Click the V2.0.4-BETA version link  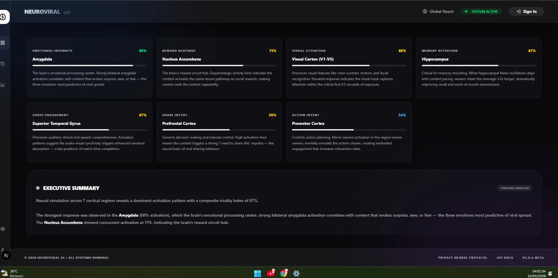point(533,258)
